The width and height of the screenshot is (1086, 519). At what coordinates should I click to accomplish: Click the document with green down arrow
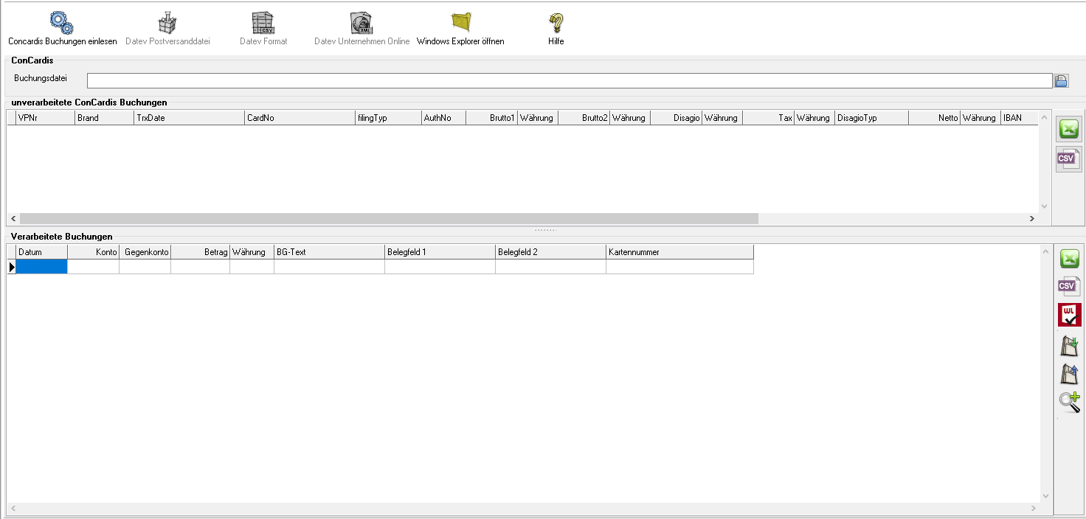coord(1069,345)
